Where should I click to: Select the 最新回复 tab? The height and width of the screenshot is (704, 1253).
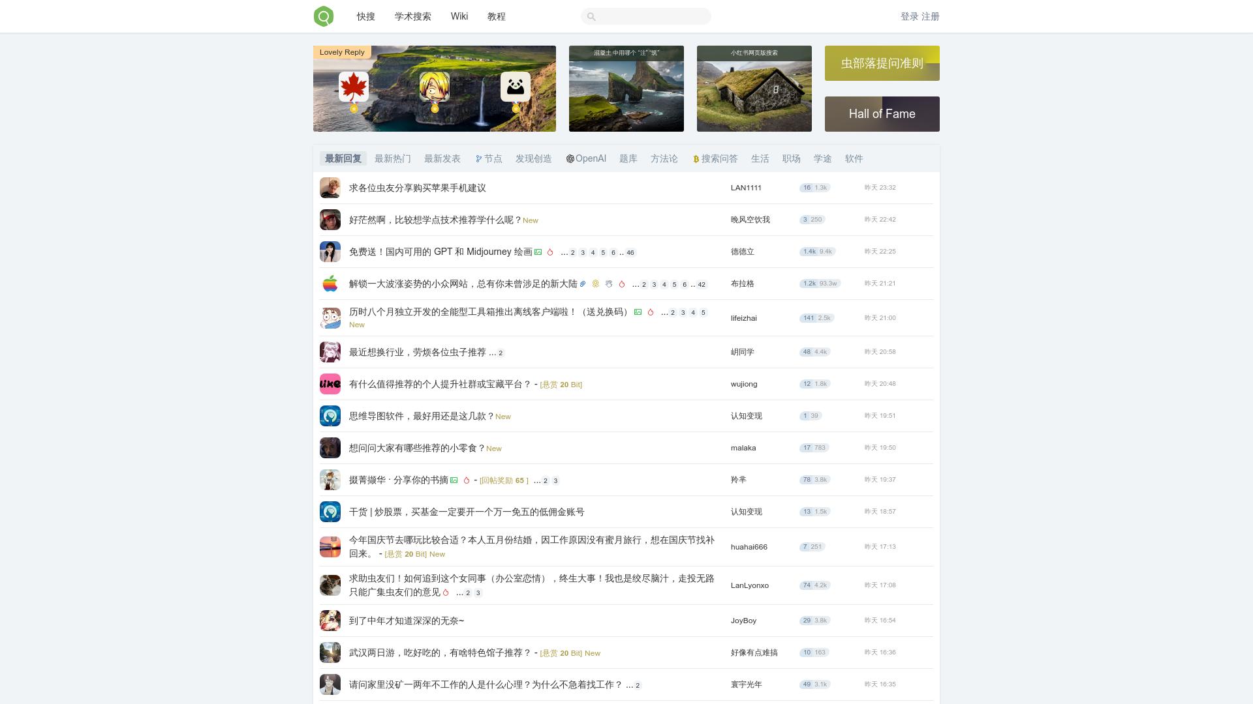[x=343, y=159]
